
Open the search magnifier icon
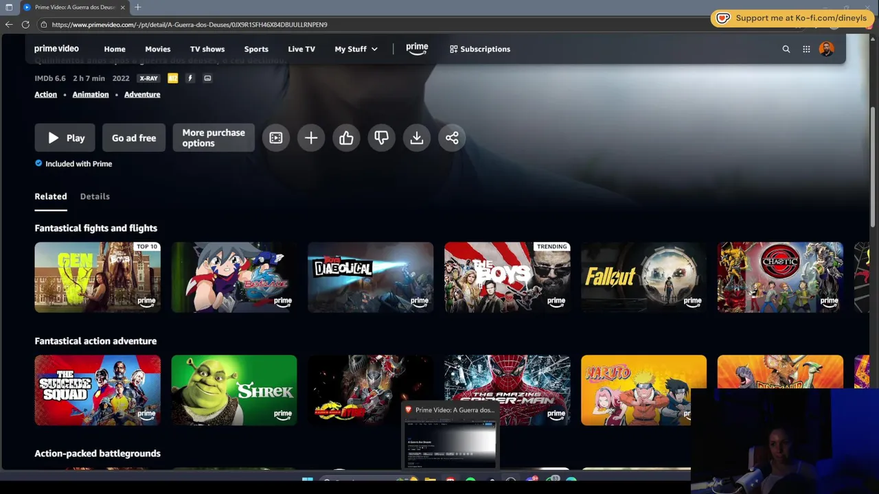tap(786, 49)
